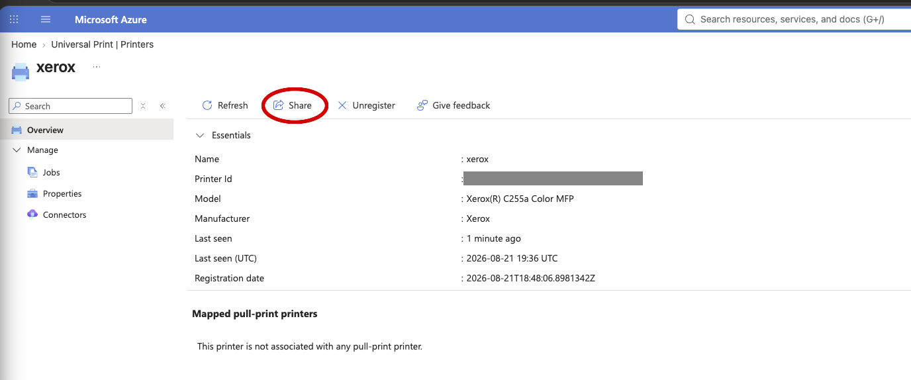Open Connectors under Manage
This screenshot has height=380, width=911.
point(64,214)
